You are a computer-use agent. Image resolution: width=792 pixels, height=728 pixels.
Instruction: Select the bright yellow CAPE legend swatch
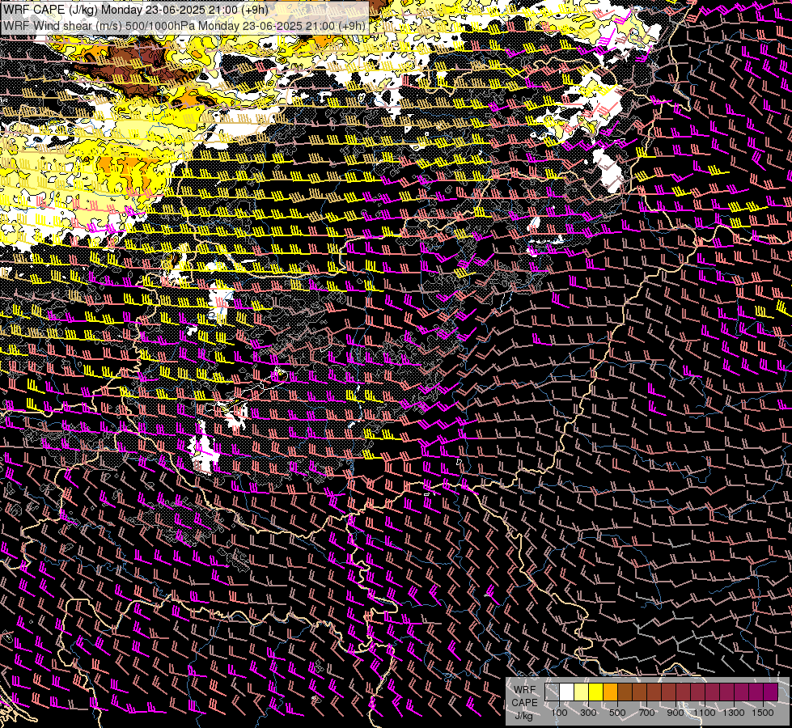[x=596, y=692]
